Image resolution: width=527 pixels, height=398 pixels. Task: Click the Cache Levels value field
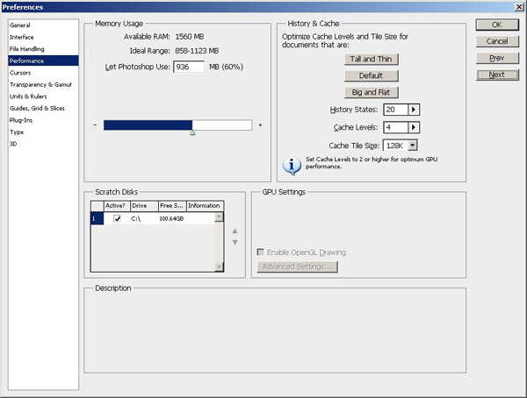[x=395, y=127]
